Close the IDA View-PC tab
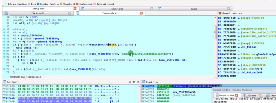Viewport: 276px width, 103px height. [x=70, y=13]
